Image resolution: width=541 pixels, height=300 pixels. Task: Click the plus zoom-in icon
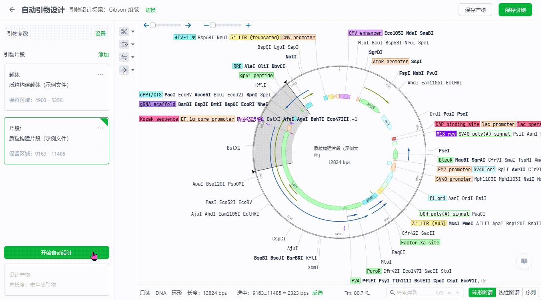[x=248, y=25]
